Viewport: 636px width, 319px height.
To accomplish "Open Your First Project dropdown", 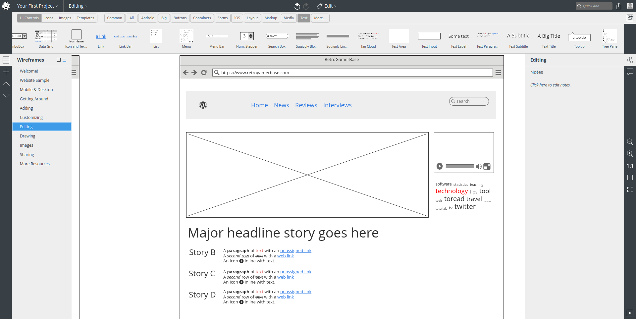I will pyautogui.click(x=37, y=6).
